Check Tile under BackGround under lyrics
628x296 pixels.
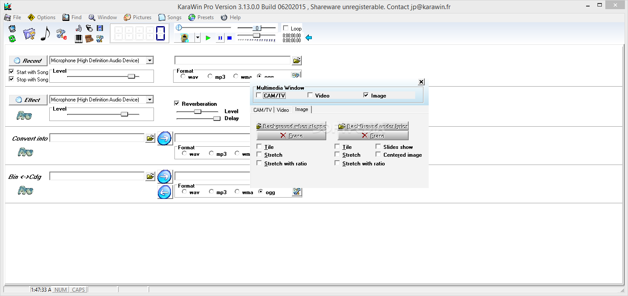click(337, 147)
